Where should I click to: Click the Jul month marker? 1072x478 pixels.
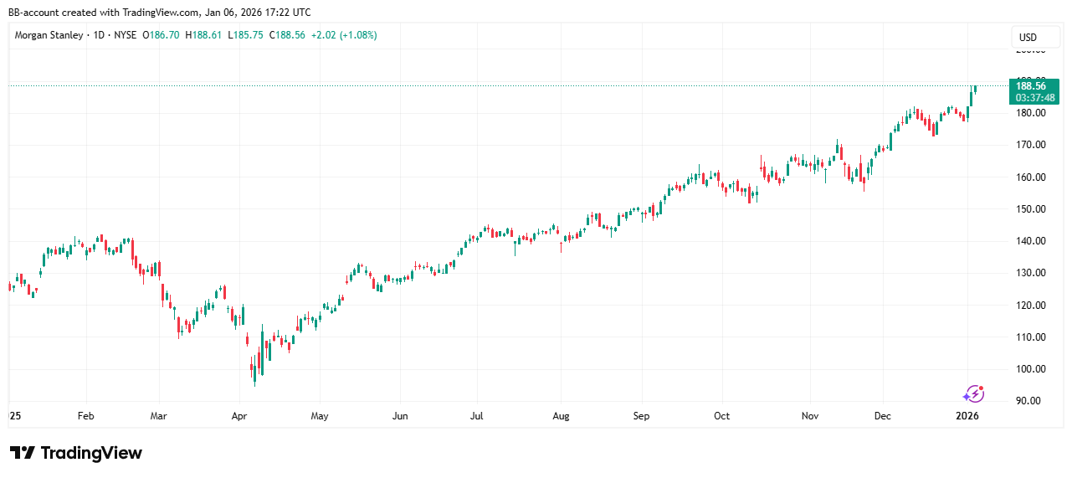click(477, 415)
